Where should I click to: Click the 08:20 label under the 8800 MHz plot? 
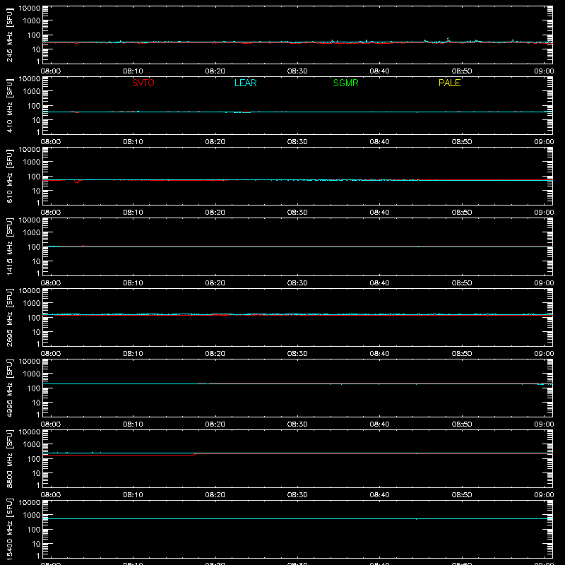[215, 495]
